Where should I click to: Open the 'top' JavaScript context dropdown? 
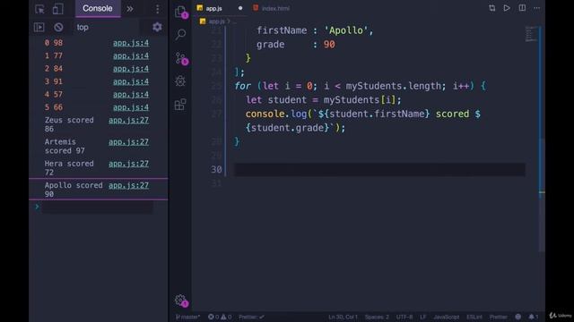point(106,28)
